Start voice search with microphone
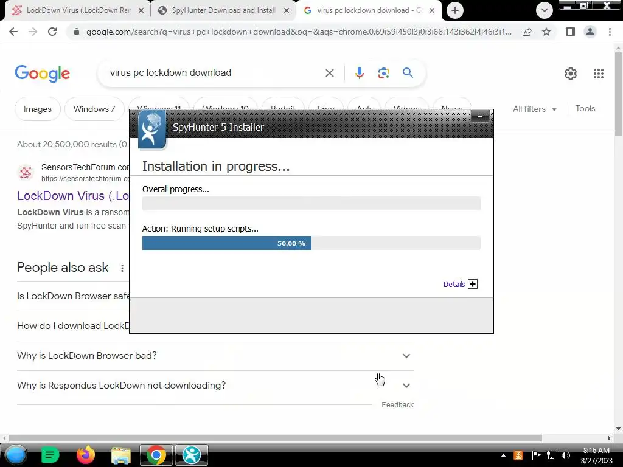The image size is (623, 467). [359, 73]
